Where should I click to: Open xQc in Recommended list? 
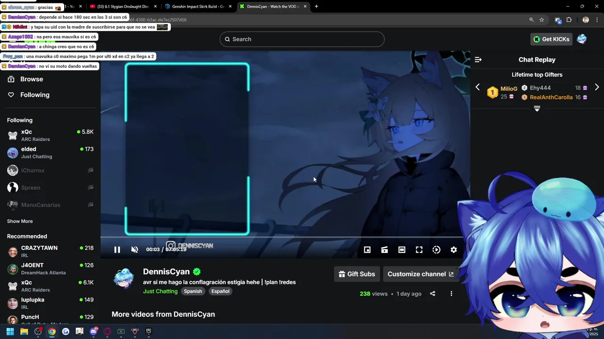(50, 286)
